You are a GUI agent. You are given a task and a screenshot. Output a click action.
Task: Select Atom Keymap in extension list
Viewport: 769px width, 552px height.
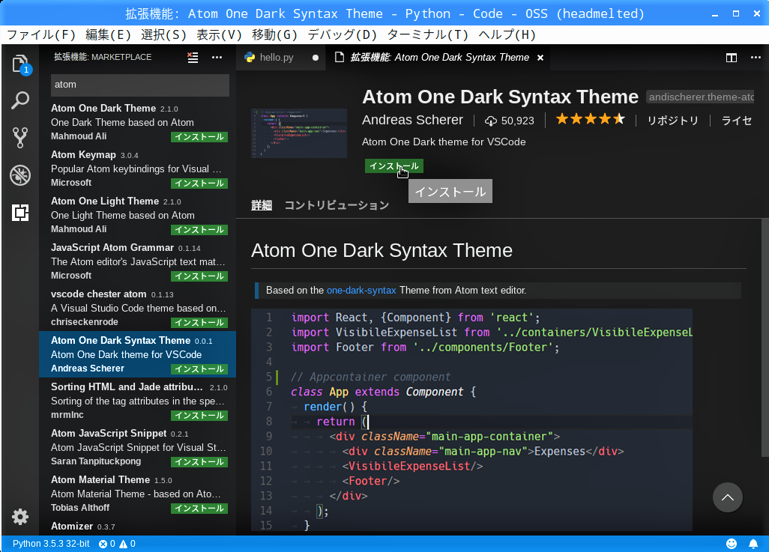point(137,169)
